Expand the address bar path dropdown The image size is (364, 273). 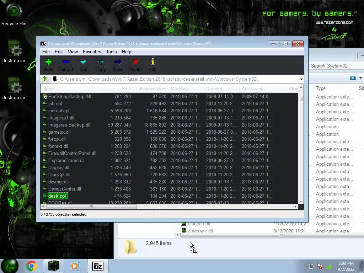(301, 79)
